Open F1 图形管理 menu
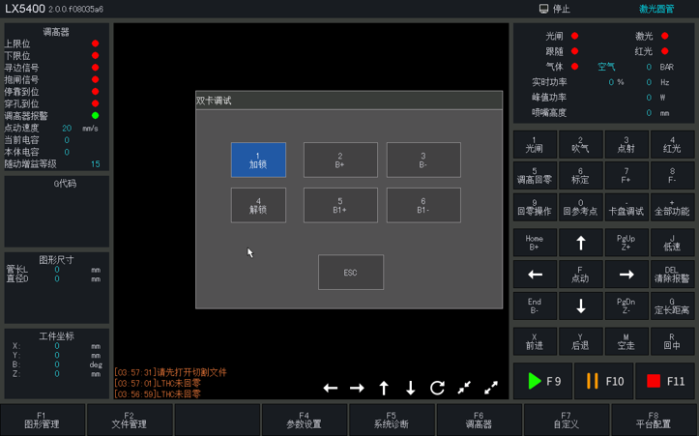699x436 pixels. tap(42, 420)
